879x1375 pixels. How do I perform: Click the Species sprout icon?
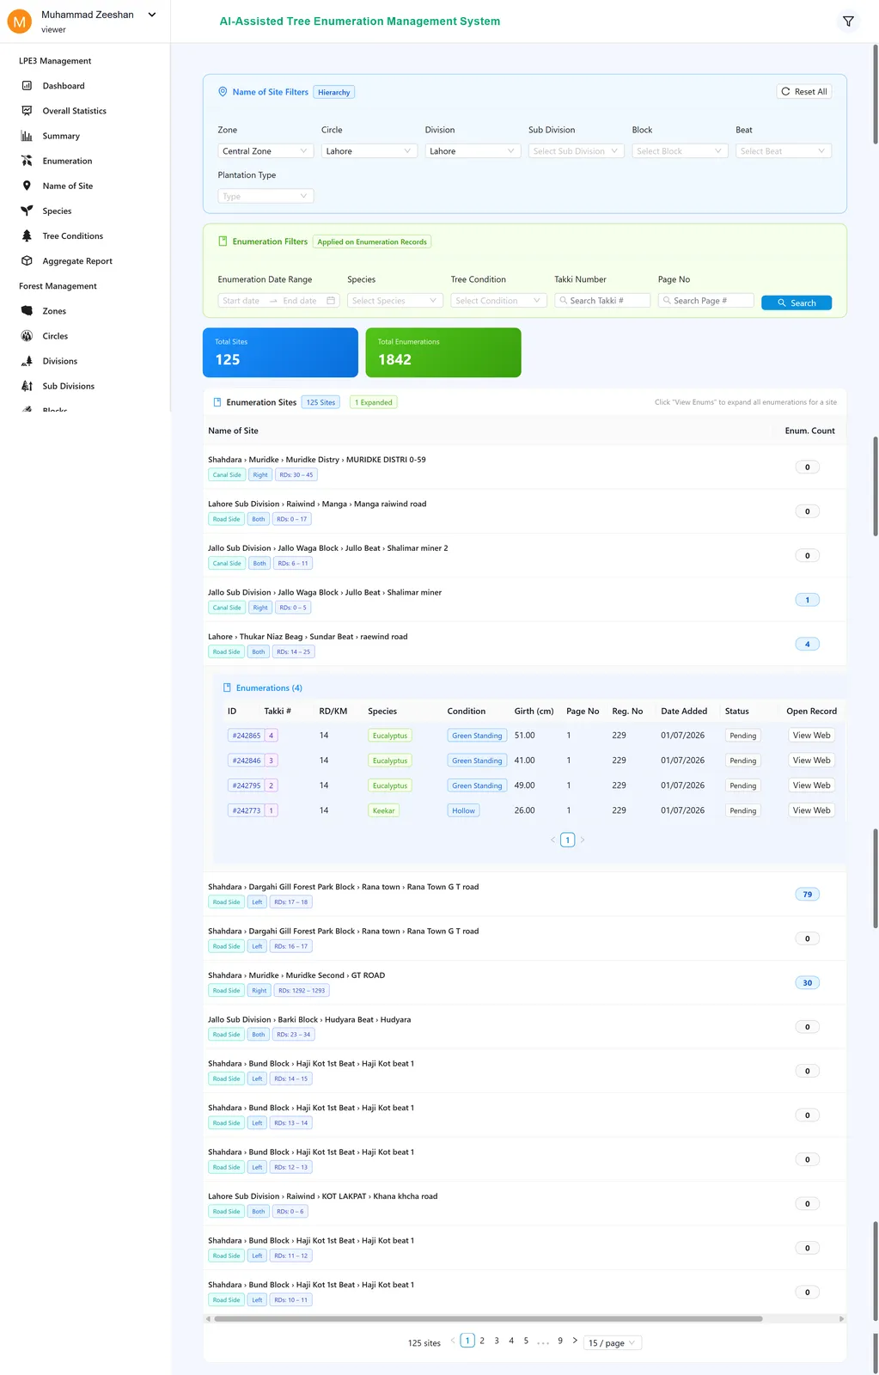(x=27, y=211)
